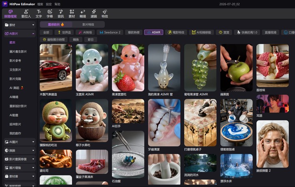Screen dimensions: 295x187
Task: Filter by 世界盃 trophy category
Action: 64,32
